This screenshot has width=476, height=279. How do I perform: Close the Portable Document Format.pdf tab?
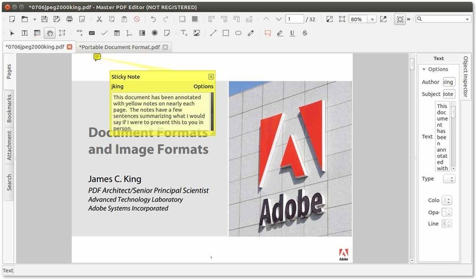click(x=165, y=47)
